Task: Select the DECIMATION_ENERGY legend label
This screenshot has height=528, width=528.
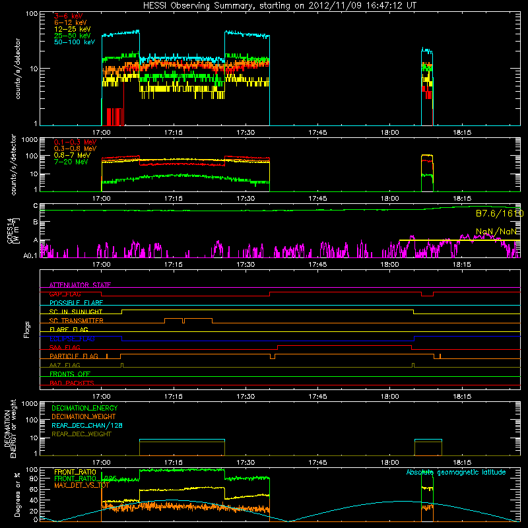Action: [x=84, y=408]
